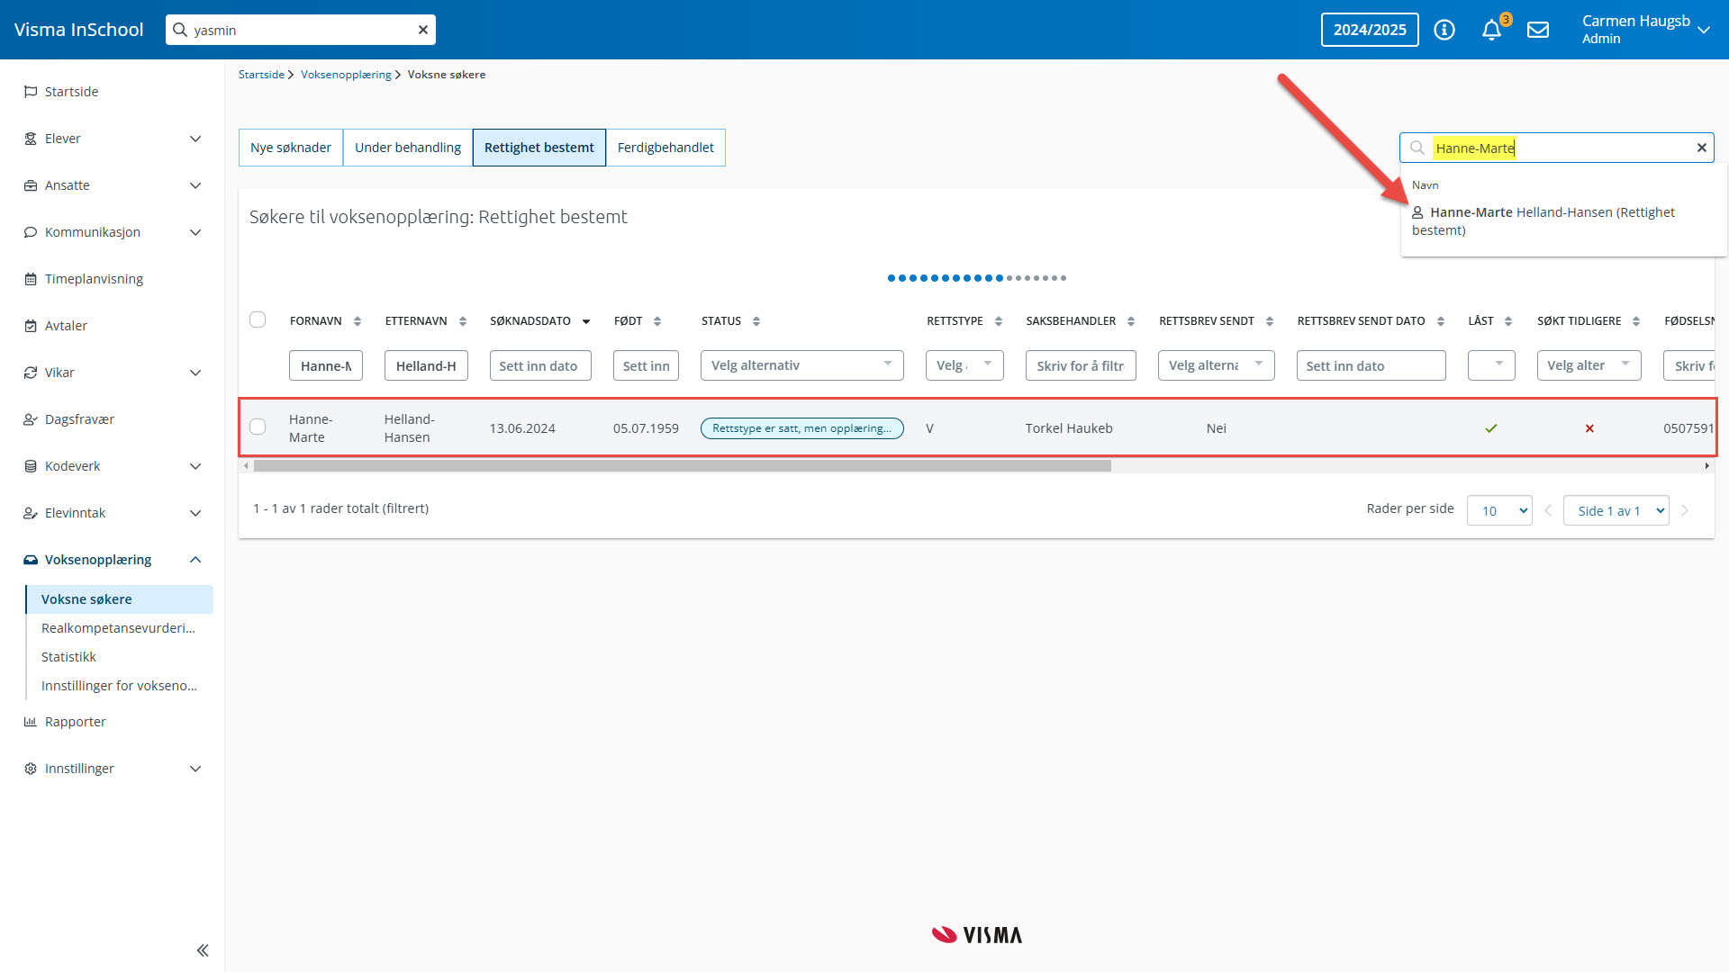
Task: Clear the 'yasmin' global search text
Action: coord(423,30)
